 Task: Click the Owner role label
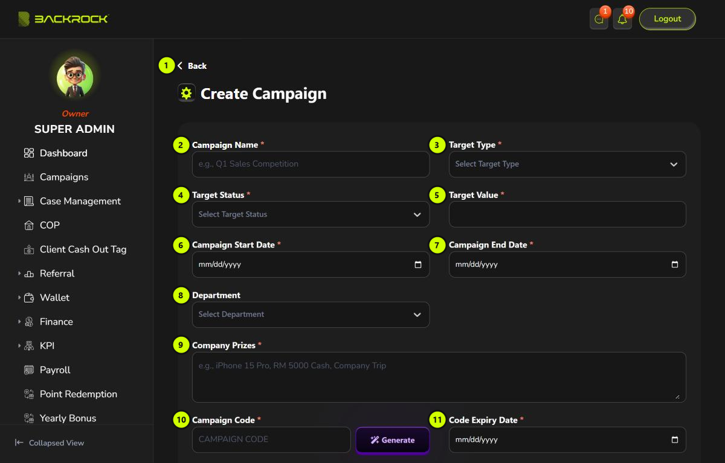click(75, 113)
